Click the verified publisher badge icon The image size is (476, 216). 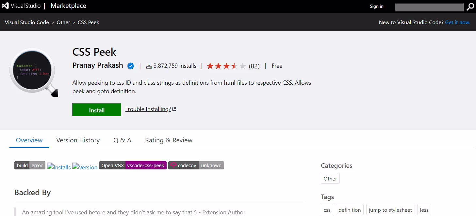(131, 66)
